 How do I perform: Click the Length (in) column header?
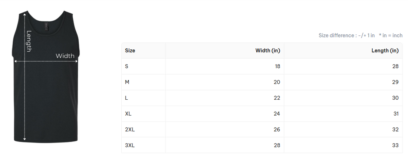pyautogui.click(x=385, y=51)
